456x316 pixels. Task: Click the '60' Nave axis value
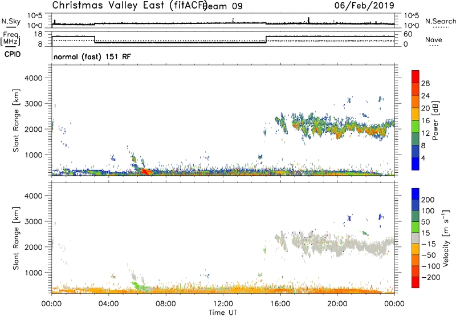point(408,34)
